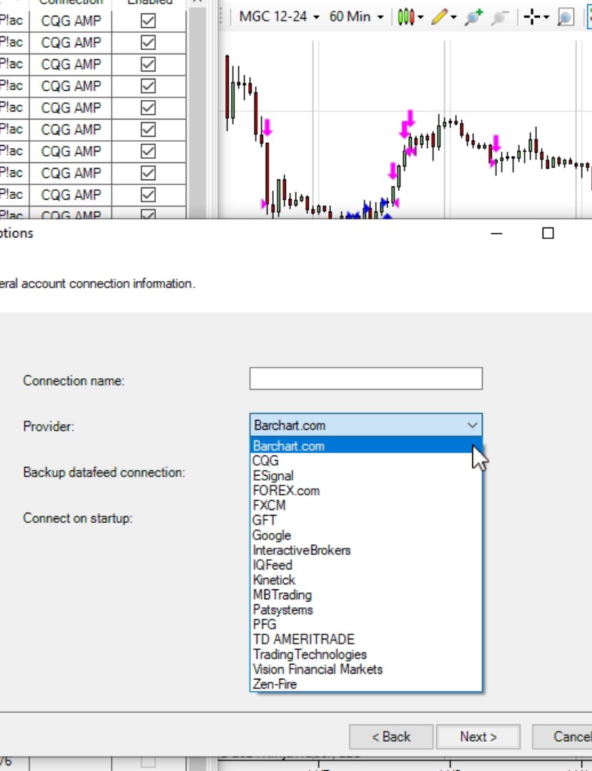Image resolution: width=592 pixels, height=771 pixels.
Task: Pick IQFeed from the provider list
Action: click(366, 565)
